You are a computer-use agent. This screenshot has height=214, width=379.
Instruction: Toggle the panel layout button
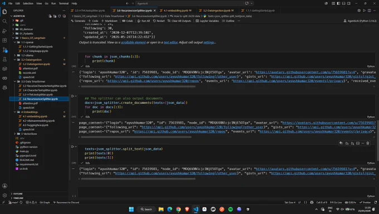coord(344,3)
